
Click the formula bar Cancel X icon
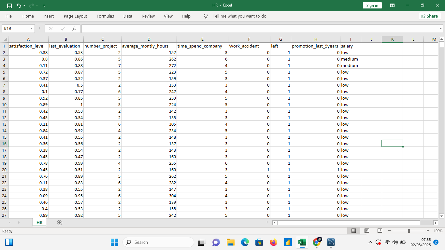click(x=50, y=29)
